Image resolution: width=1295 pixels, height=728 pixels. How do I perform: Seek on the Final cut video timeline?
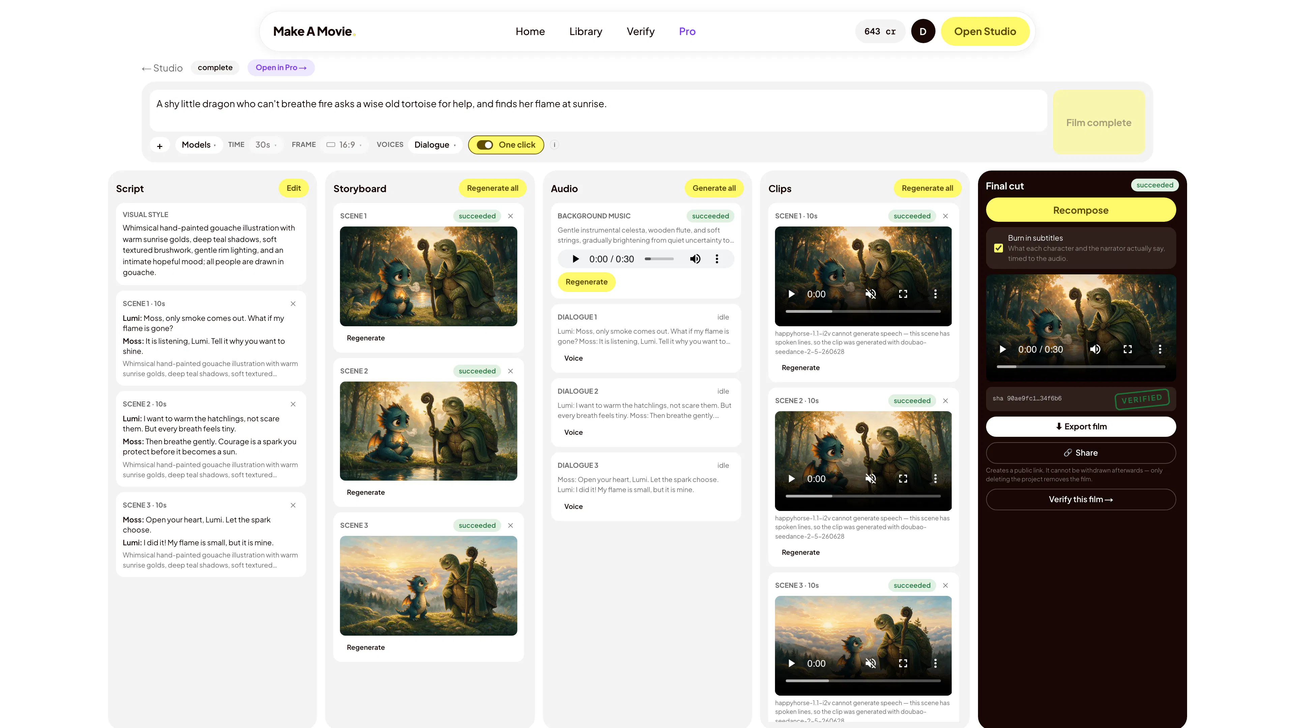pos(1081,367)
